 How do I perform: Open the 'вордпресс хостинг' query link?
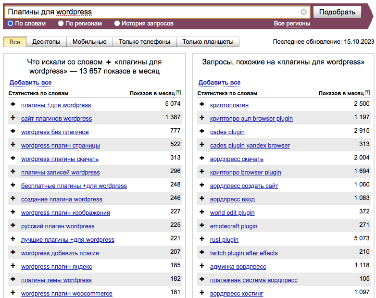click(237, 293)
